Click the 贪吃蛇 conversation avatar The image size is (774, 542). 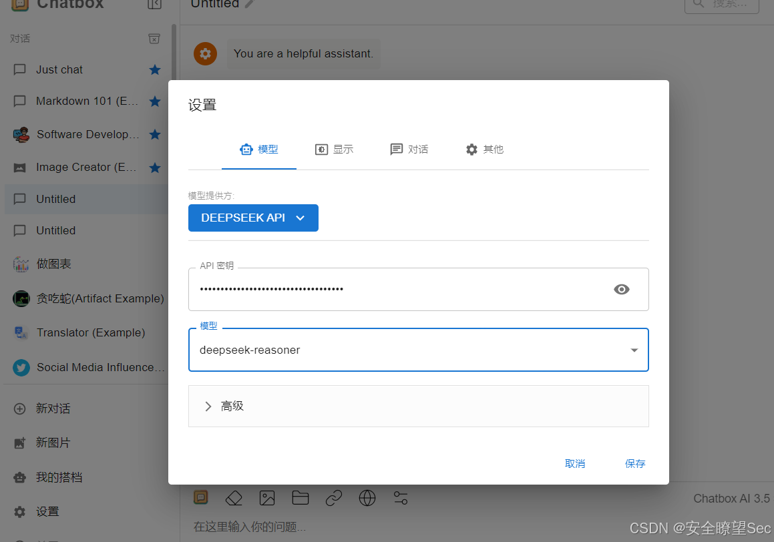(21, 299)
